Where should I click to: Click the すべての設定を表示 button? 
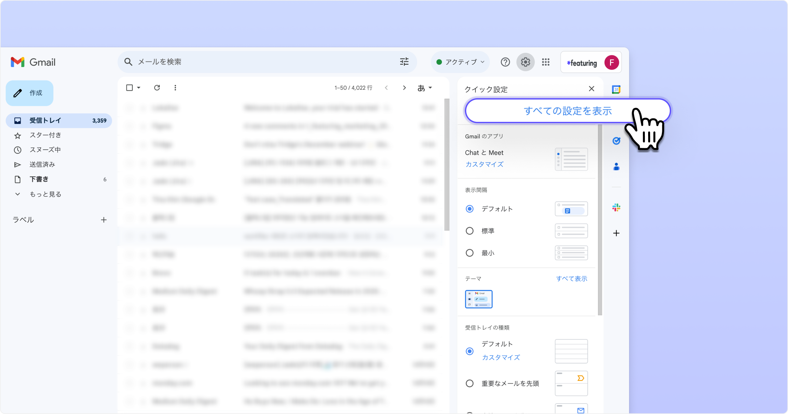567,111
